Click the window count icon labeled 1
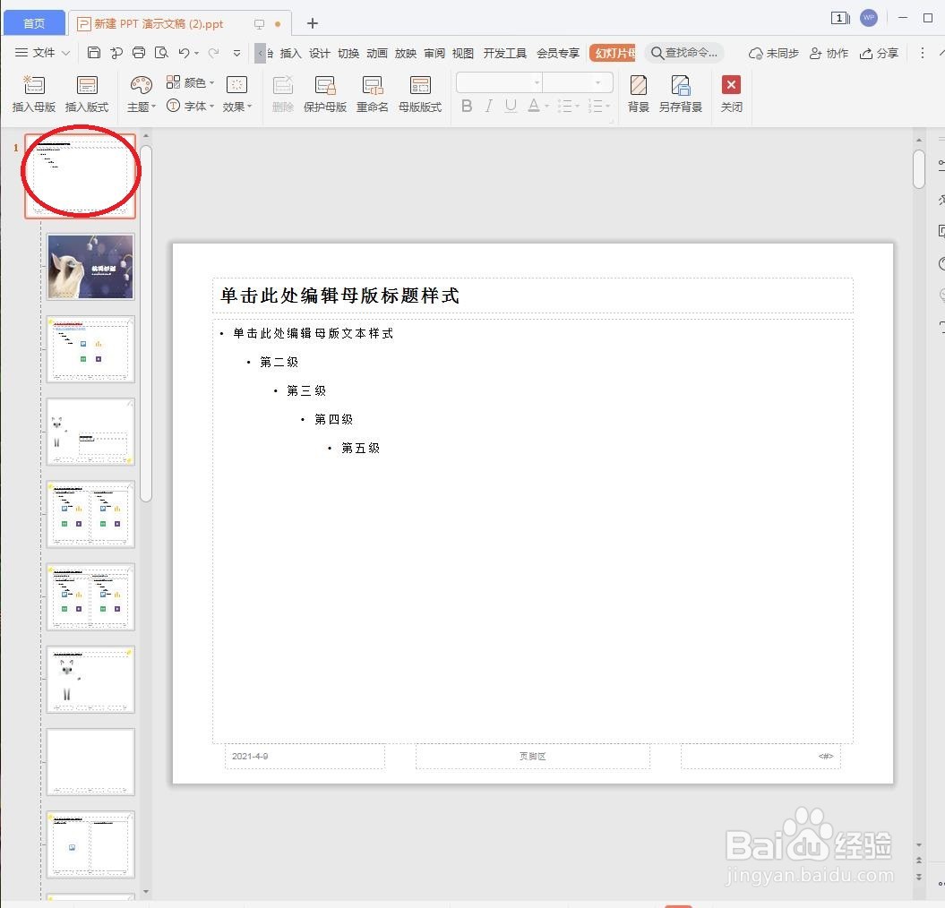The image size is (945, 908). 840,18
